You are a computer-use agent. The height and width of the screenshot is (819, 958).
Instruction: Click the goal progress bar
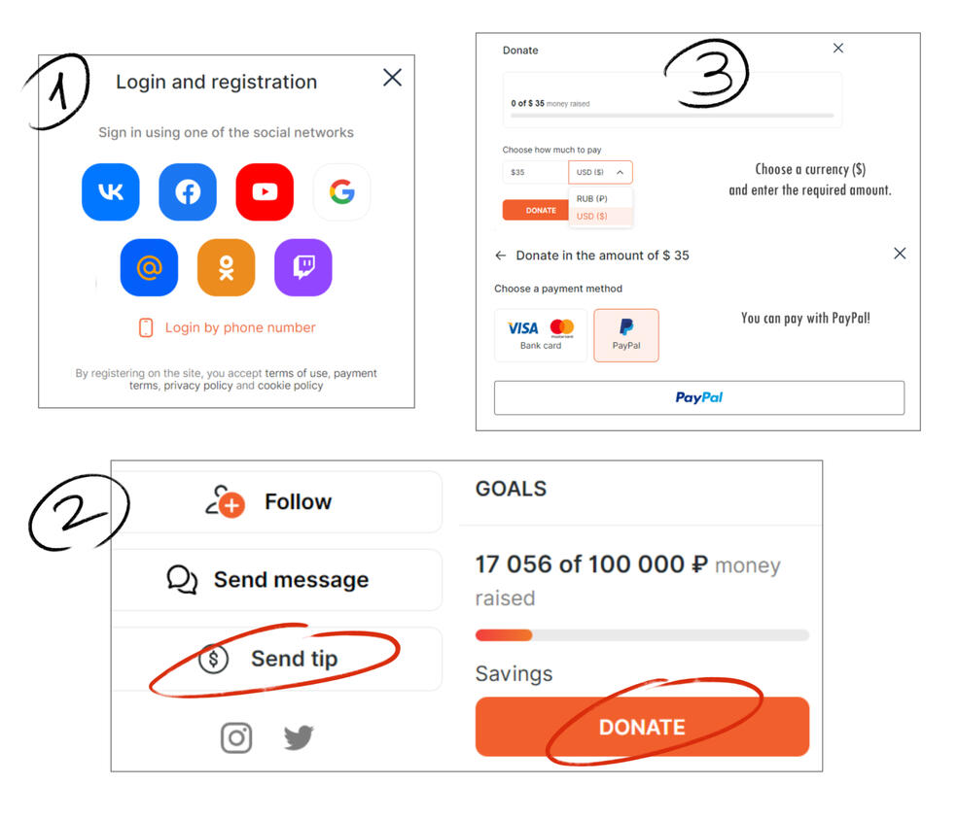642,635
